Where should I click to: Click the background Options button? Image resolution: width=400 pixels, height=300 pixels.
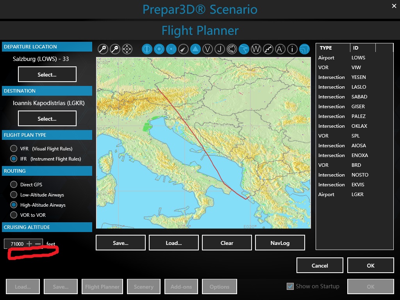tap(220, 286)
